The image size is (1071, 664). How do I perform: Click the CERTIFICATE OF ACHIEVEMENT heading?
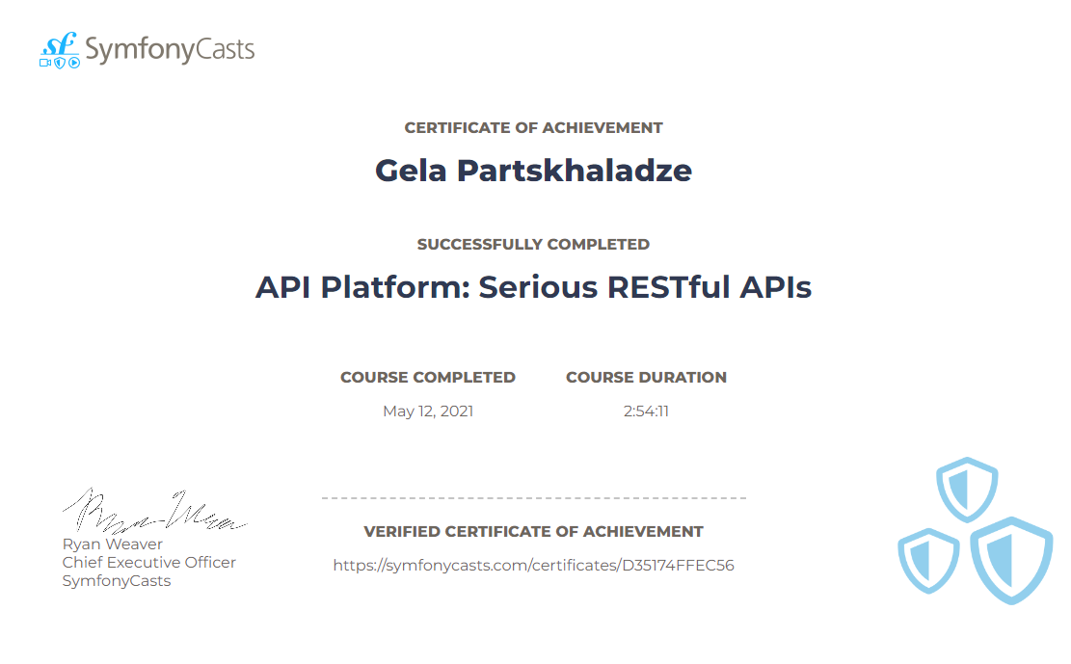pos(534,126)
